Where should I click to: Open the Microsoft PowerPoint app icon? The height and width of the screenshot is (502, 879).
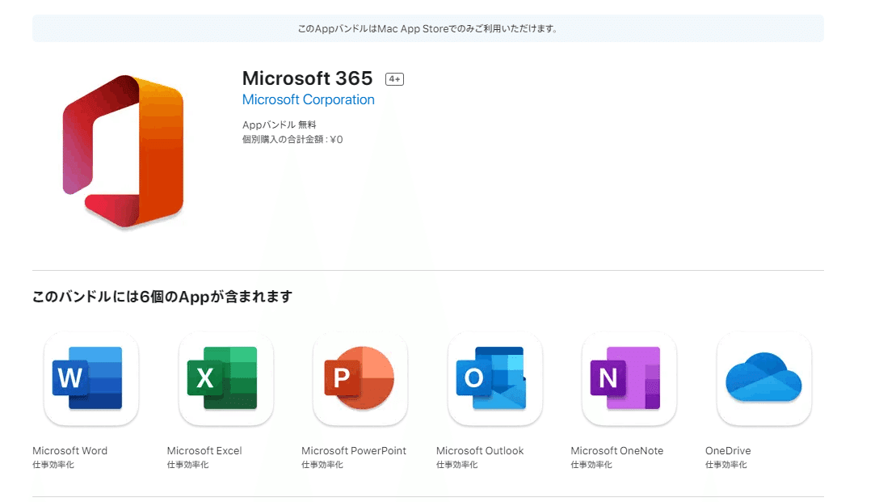[360, 378]
